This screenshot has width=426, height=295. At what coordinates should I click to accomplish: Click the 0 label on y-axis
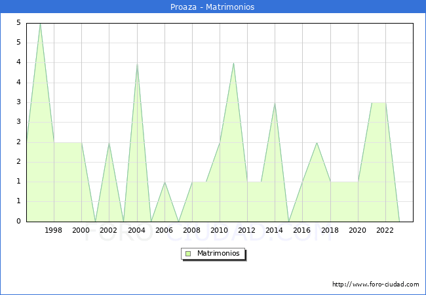pyautogui.click(x=20, y=222)
